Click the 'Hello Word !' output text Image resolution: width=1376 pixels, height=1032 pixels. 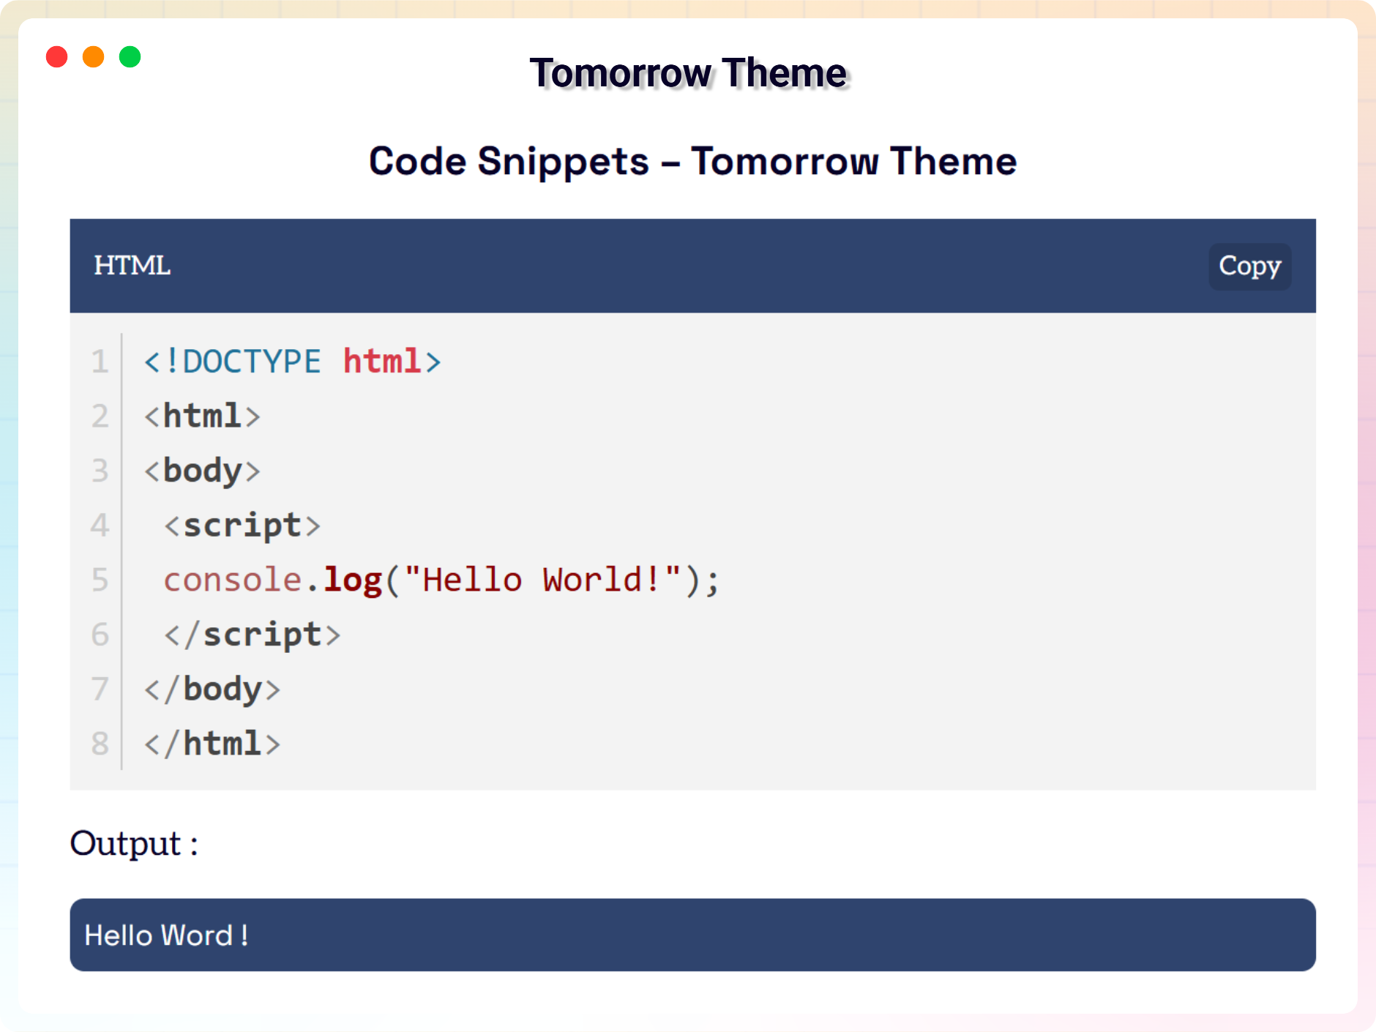coord(166,935)
